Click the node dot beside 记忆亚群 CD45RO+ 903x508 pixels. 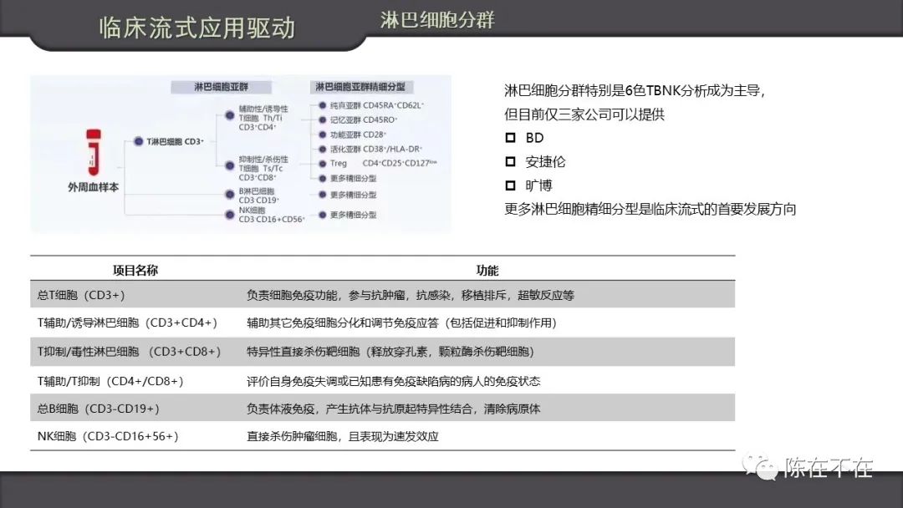[x=321, y=119]
